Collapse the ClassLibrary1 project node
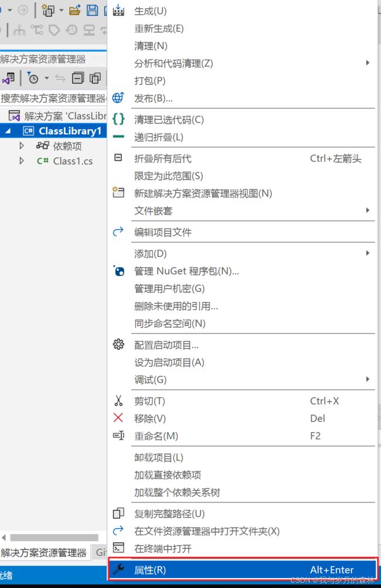The image size is (381, 588). [8, 131]
